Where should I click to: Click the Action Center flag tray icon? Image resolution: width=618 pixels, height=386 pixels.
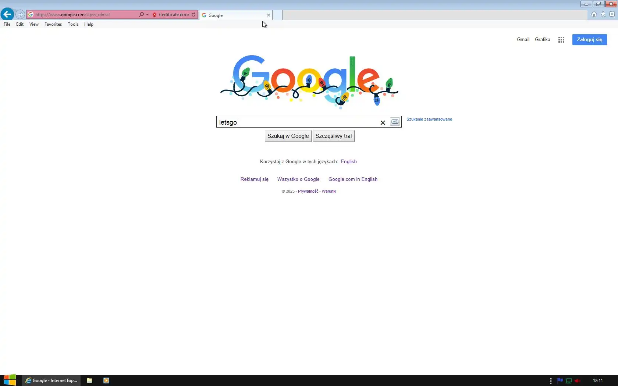560,381
